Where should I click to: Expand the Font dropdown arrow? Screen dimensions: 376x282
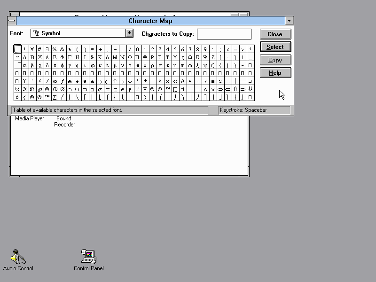(x=129, y=33)
